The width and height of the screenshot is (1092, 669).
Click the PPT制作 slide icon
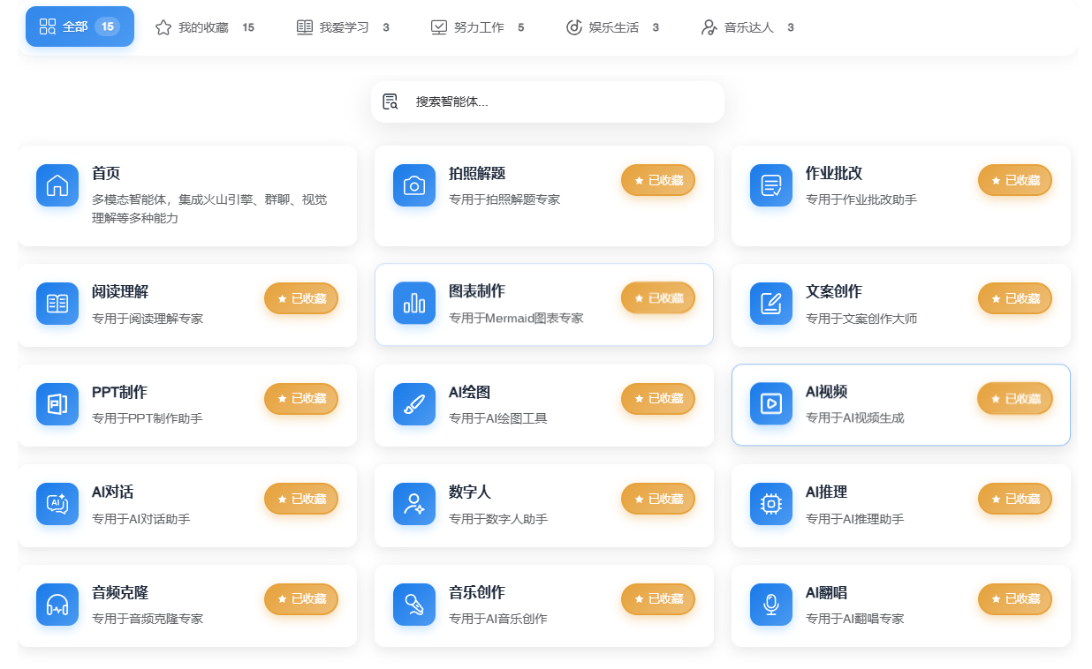[57, 403]
